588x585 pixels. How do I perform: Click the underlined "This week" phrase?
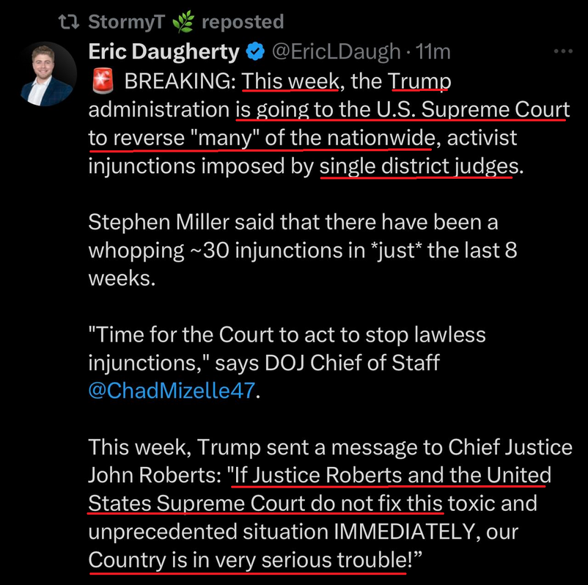click(x=290, y=81)
